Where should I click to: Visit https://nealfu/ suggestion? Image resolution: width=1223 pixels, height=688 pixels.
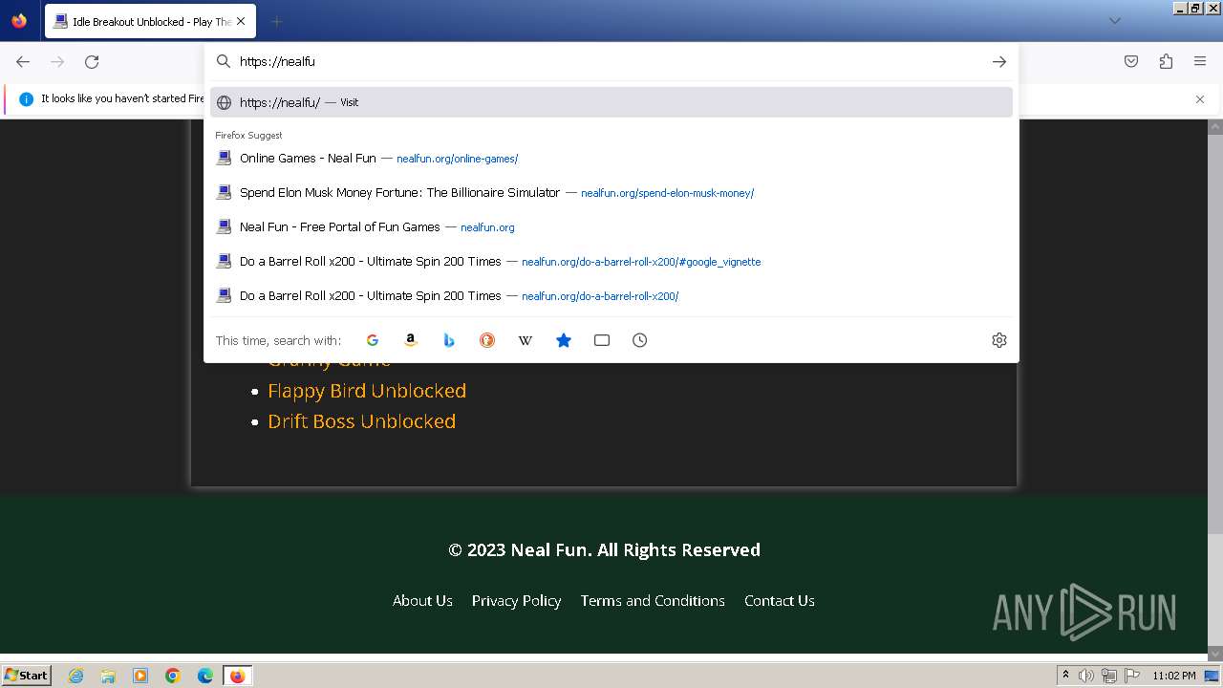(x=611, y=102)
